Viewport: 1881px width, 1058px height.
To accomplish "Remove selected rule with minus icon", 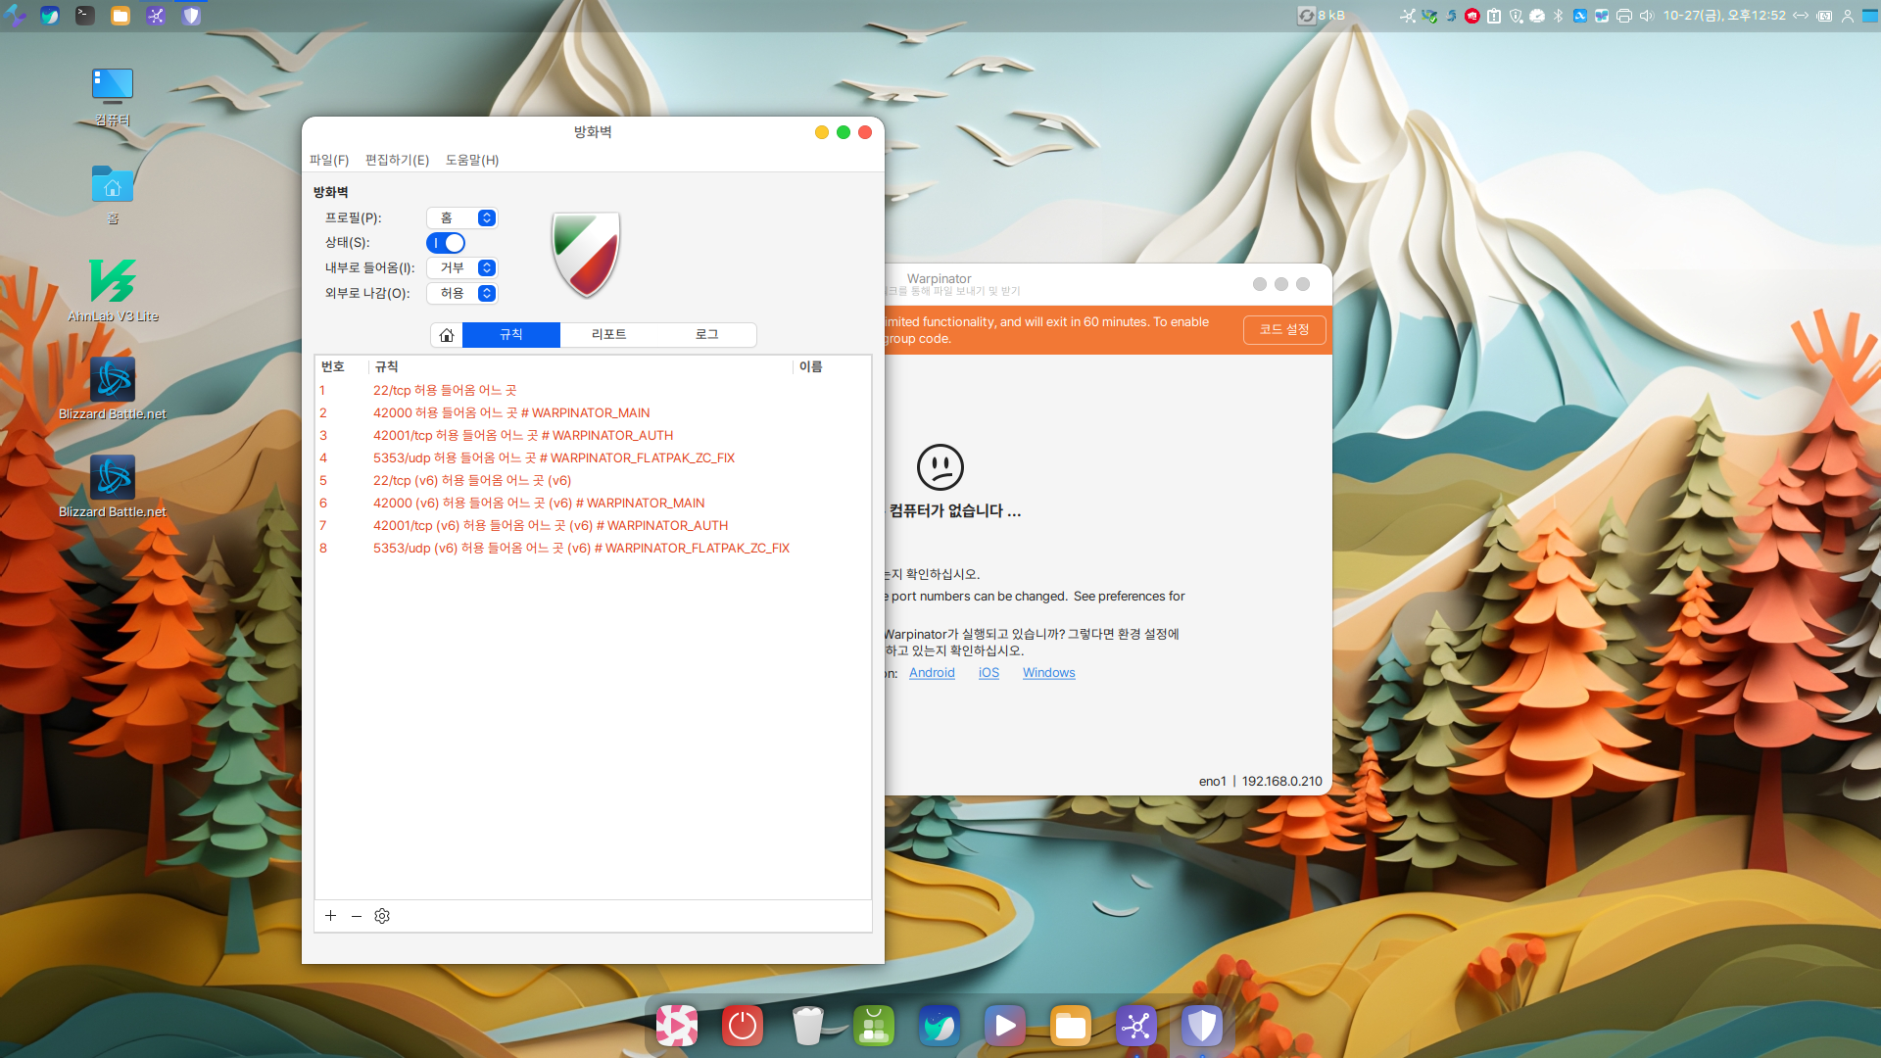I will (357, 916).
